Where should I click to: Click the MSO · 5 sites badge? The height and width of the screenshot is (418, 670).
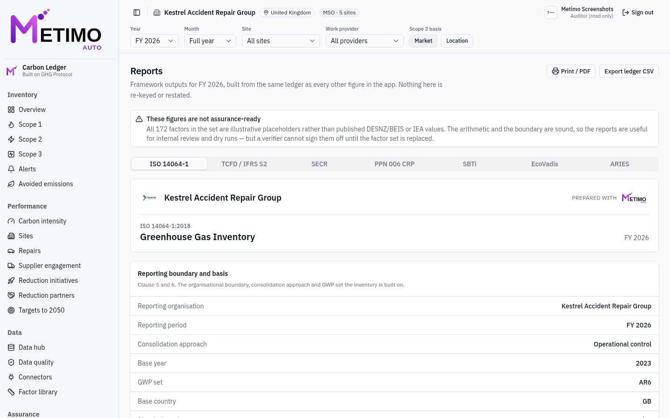pyautogui.click(x=339, y=13)
